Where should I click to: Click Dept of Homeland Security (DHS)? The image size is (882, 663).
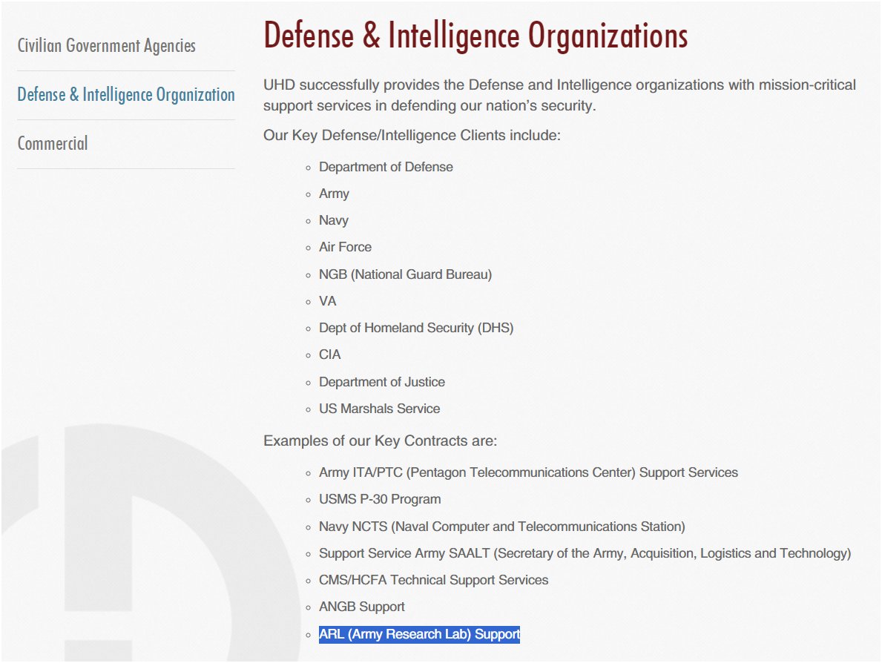tap(415, 328)
